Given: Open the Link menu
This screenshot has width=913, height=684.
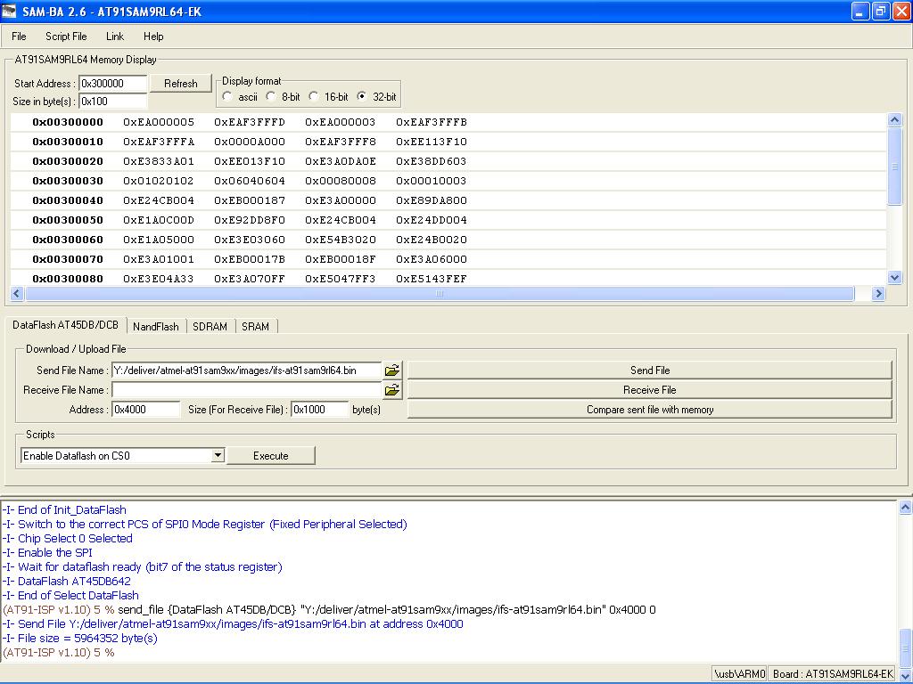Looking at the screenshot, I should [x=115, y=37].
